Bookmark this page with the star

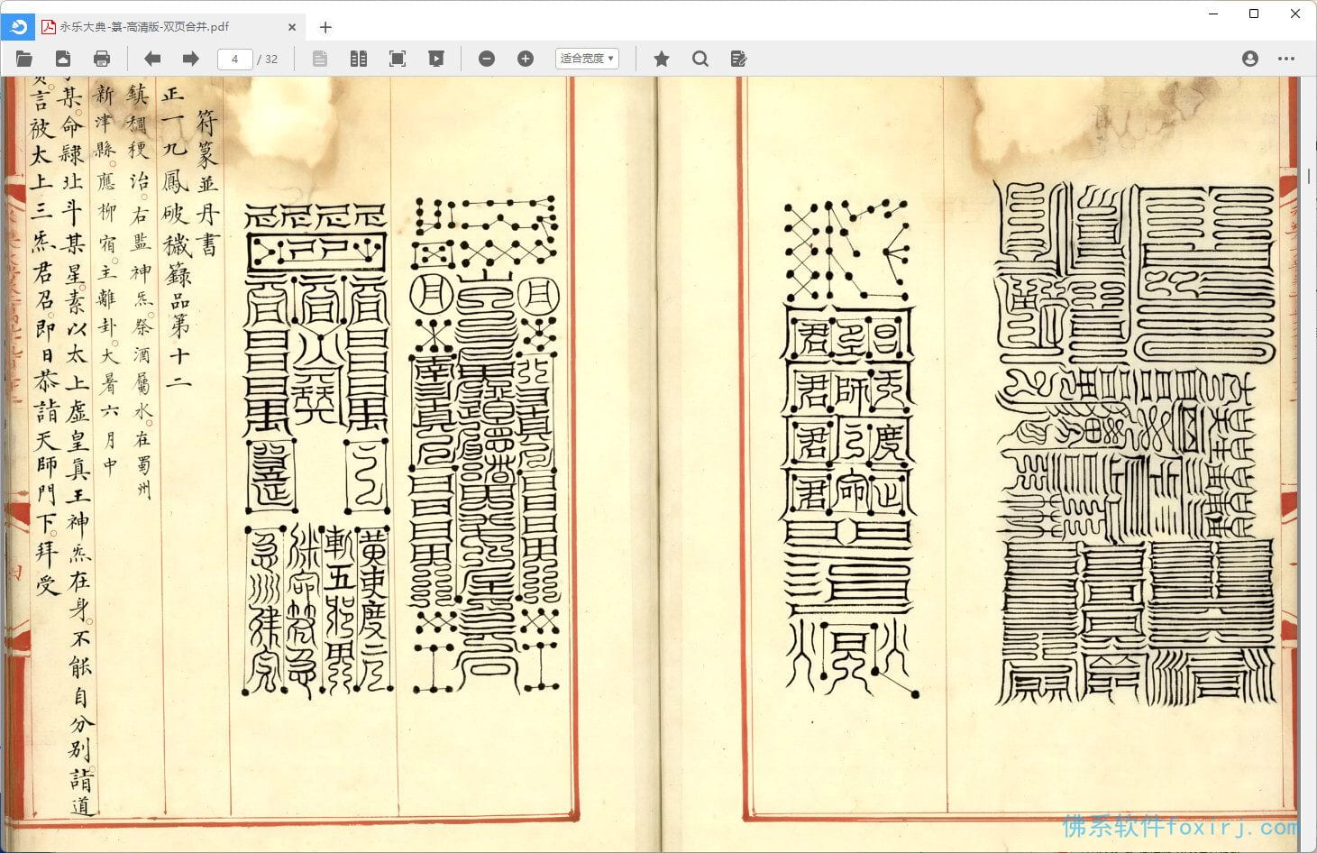(661, 59)
